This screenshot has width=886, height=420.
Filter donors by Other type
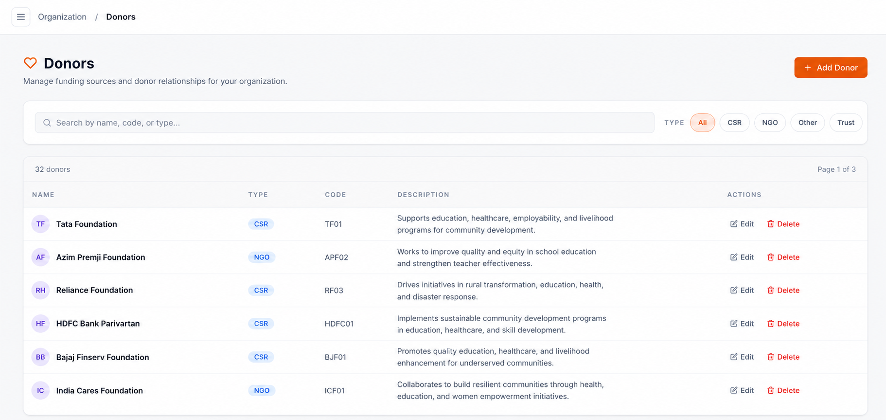tap(807, 123)
